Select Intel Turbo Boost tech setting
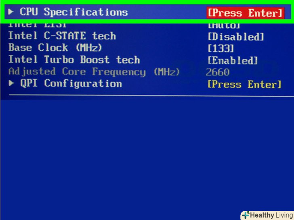294x220 pixels. click(x=74, y=60)
